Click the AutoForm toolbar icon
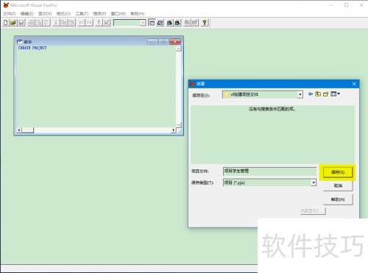 (x=187, y=23)
